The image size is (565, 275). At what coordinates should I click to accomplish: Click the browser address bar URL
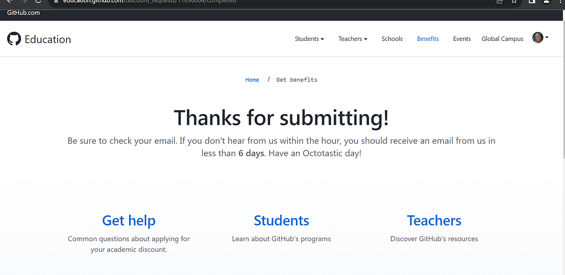tap(150, 2)
